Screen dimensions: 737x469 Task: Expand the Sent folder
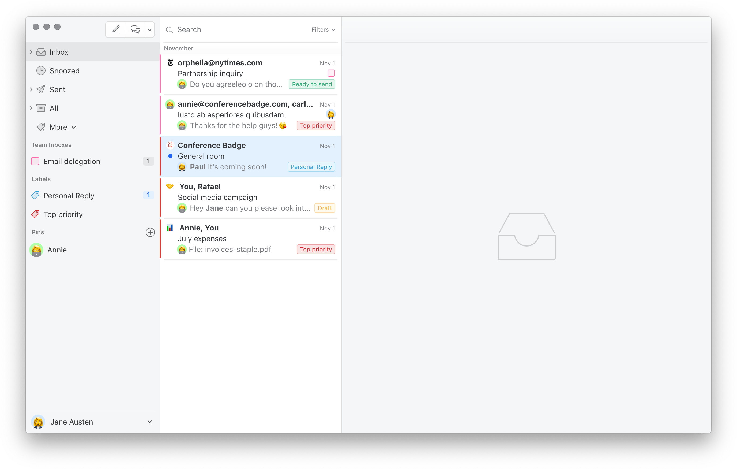31,90
